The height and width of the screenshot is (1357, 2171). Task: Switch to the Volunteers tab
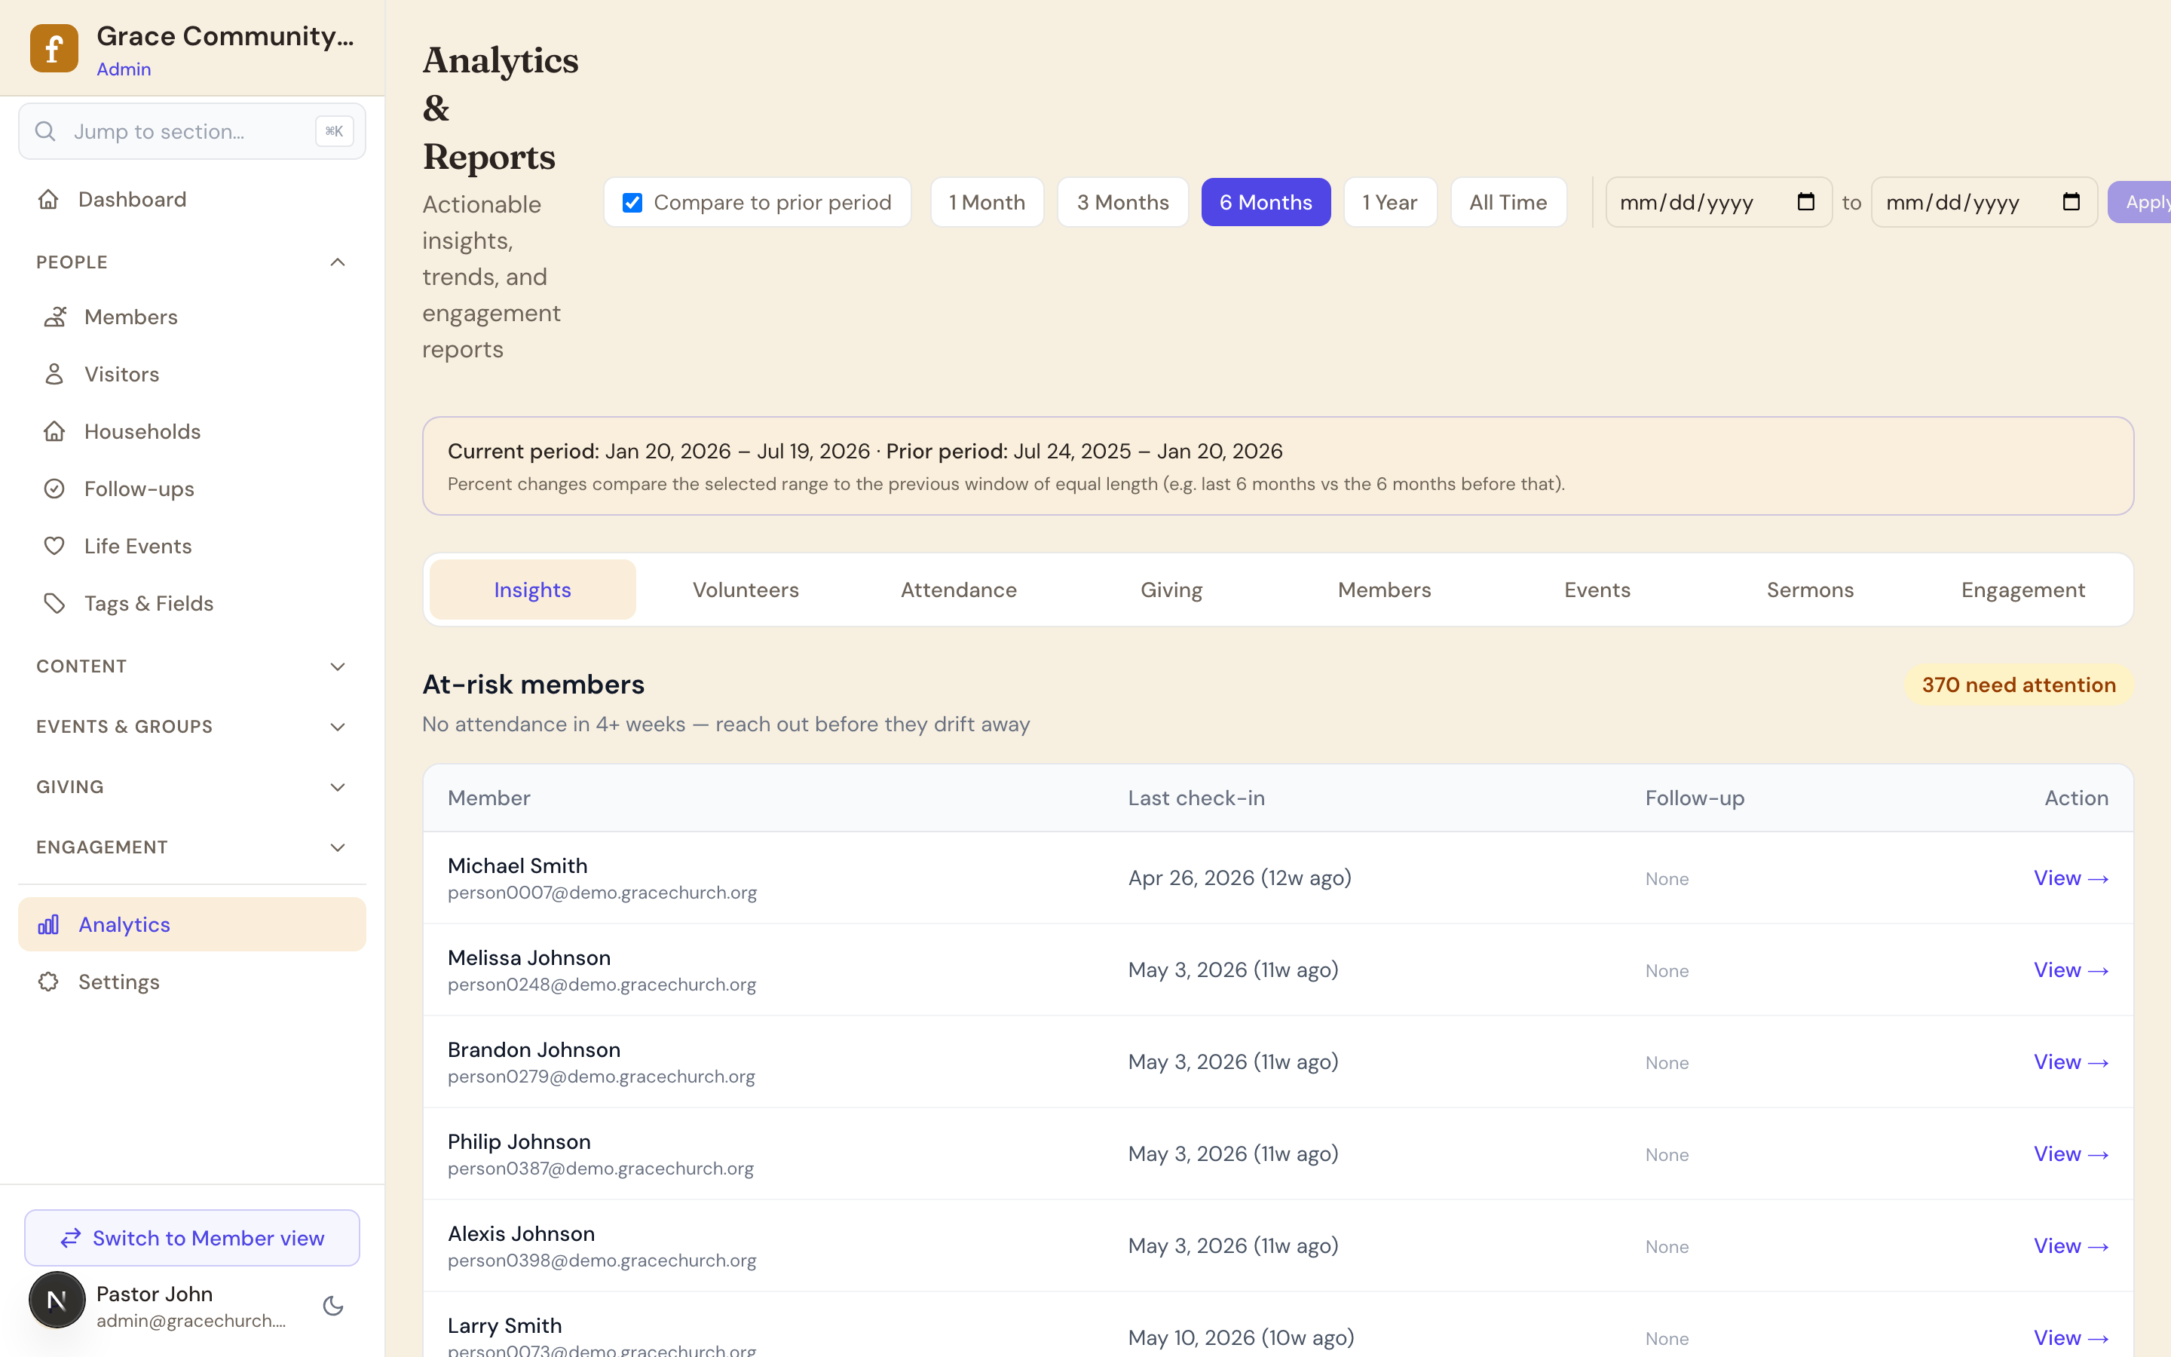pyautogui.click(x=746, y=590)
